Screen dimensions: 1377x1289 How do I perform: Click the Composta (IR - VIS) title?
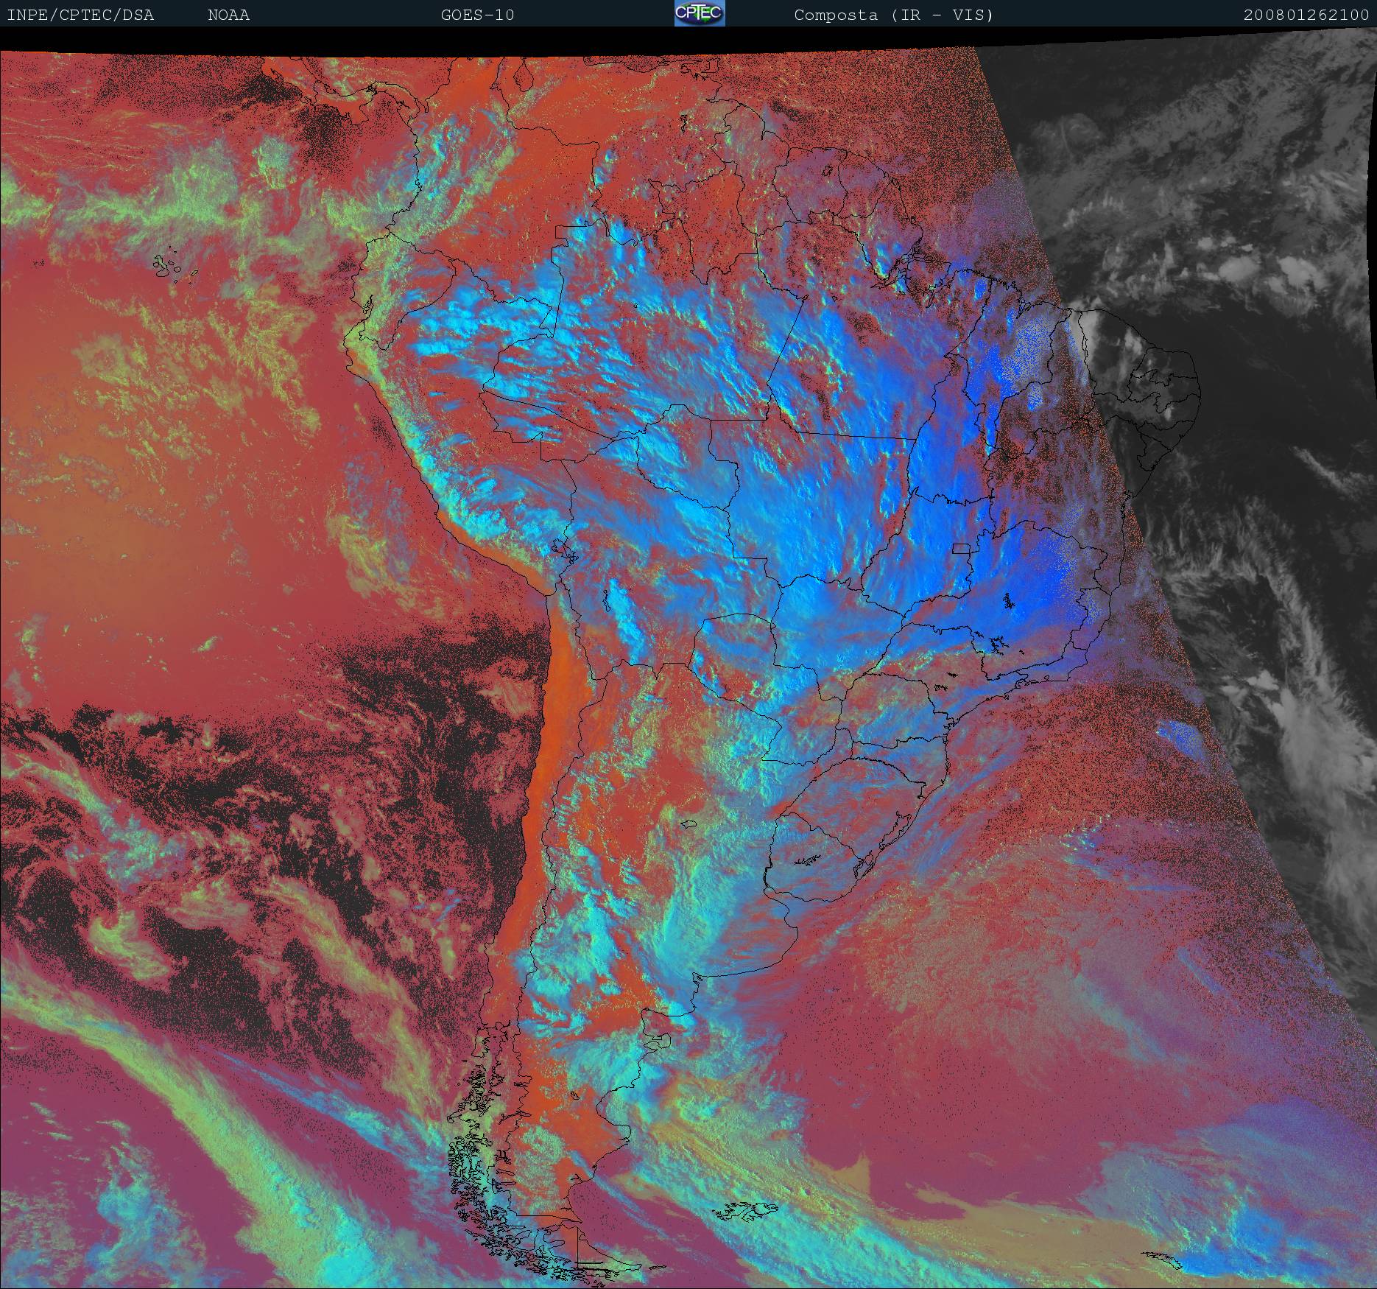click(x=893, y=15)
